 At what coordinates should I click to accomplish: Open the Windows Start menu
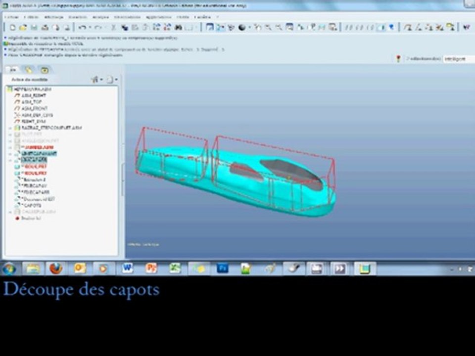[9, 268]
